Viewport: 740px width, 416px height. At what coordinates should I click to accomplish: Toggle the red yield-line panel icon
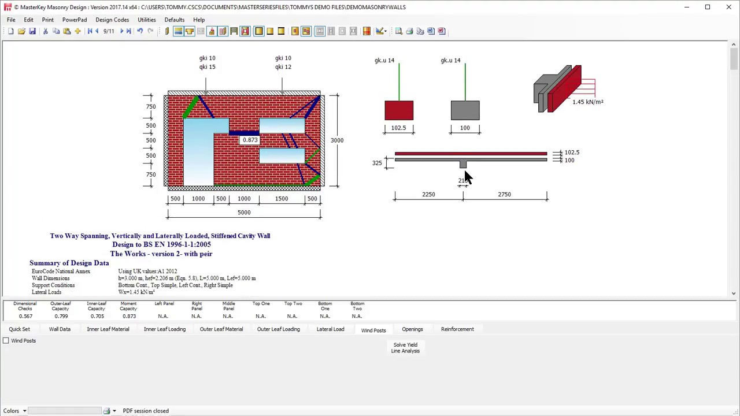click(x=245, y=31)
